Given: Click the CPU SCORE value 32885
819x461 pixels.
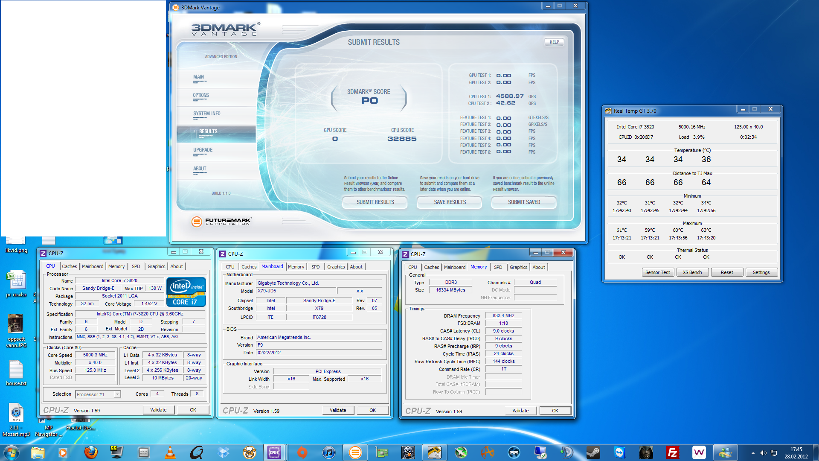Looking at the screenshot, I should click(x=402, y=139).
